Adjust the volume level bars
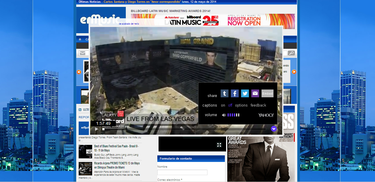The height and width of the screenshot is (182, 375). (x=233, y=115)
